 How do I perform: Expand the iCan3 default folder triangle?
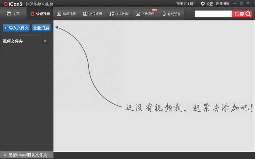pos(4,155)
